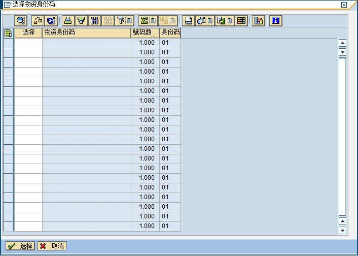Screen dimensions: 358x256
Task: Click the blue Information icon
Action: click(x=275, y=21)
